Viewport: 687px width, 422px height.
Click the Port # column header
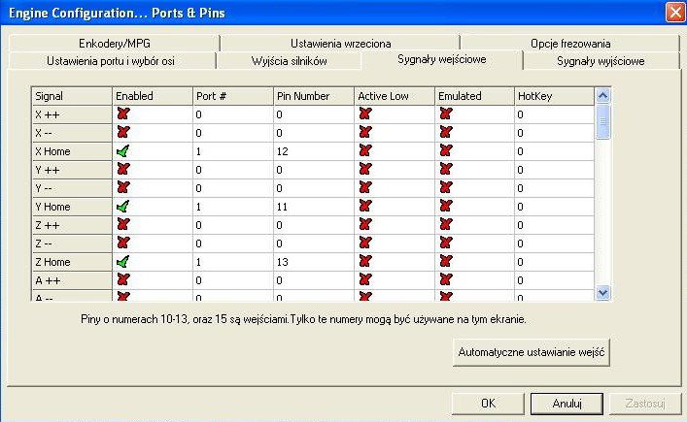[233, 96]
